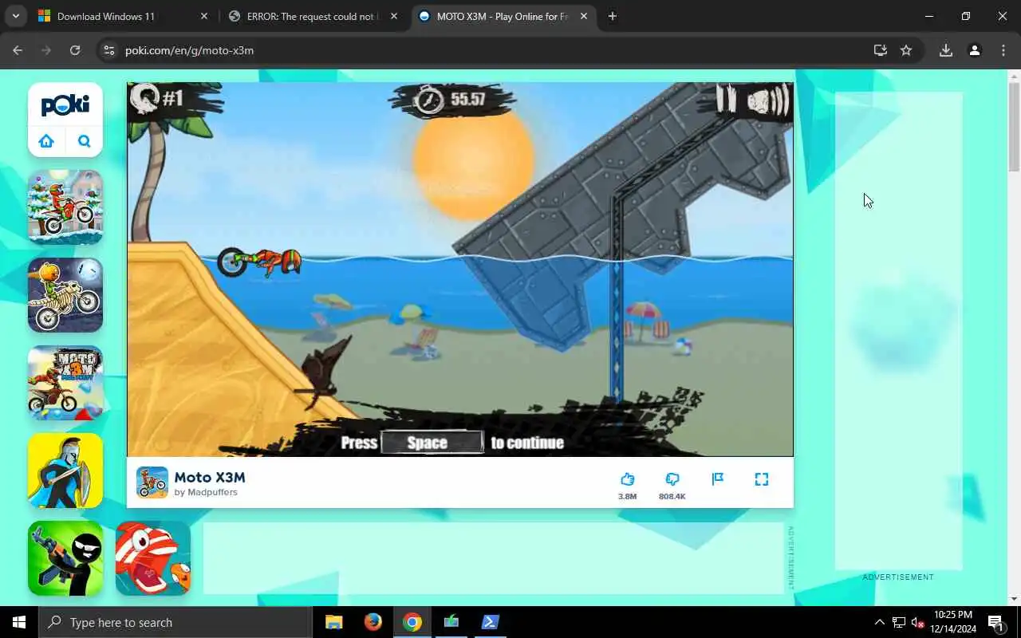
Task: Expand the tab search dropdown
Action: click(15, 16)
